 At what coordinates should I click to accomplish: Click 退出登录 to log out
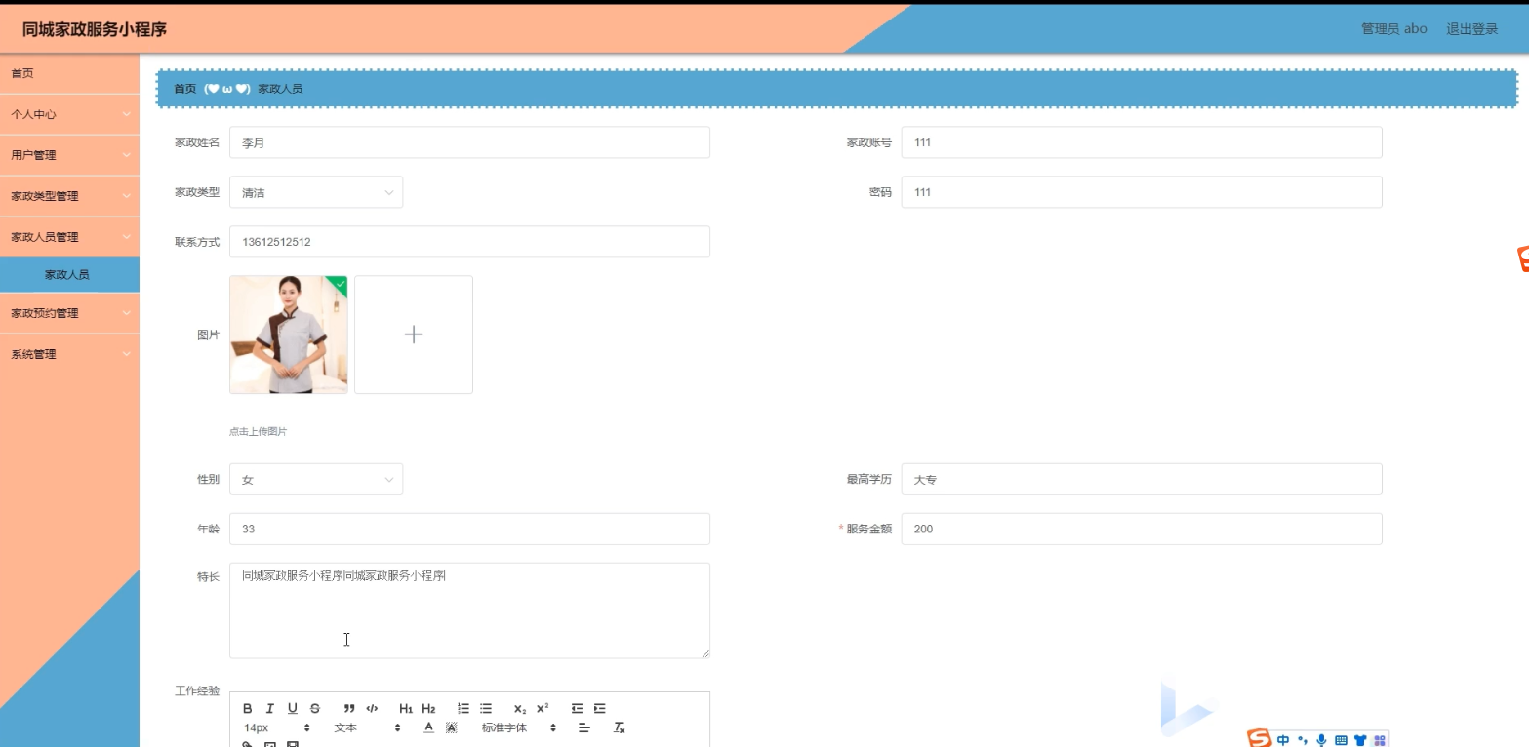click(1471, 29)
